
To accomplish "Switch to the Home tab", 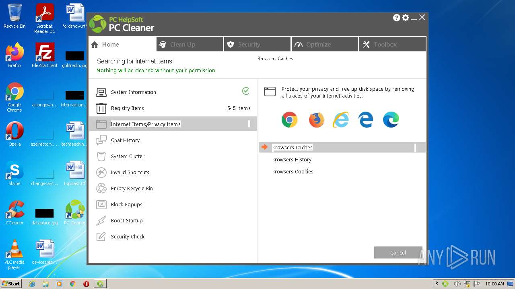I will click(x=122, y=44).
